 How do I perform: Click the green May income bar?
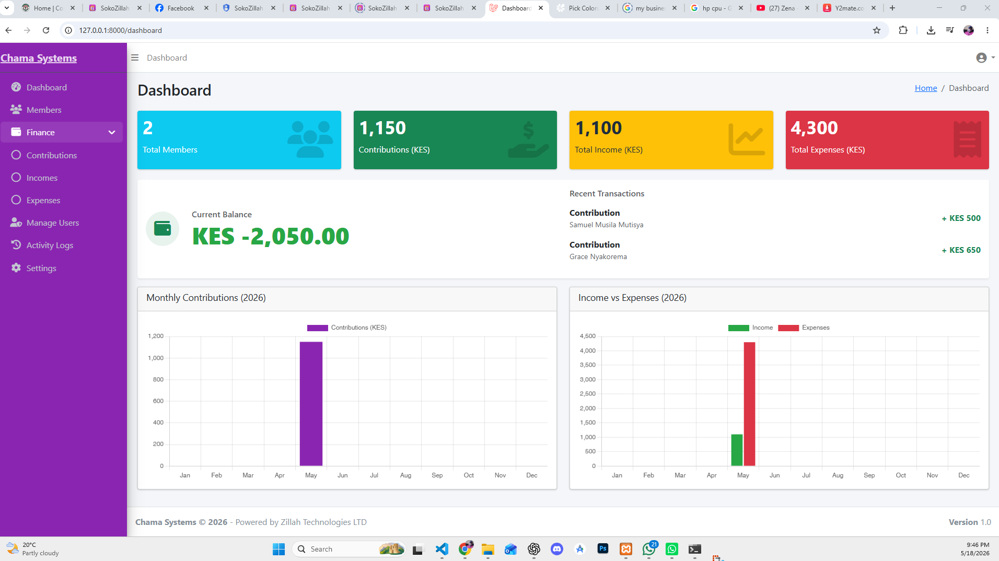pyautogui.click(x=737, y=450)
